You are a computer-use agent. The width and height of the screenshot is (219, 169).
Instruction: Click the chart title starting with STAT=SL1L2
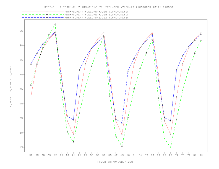108,7
